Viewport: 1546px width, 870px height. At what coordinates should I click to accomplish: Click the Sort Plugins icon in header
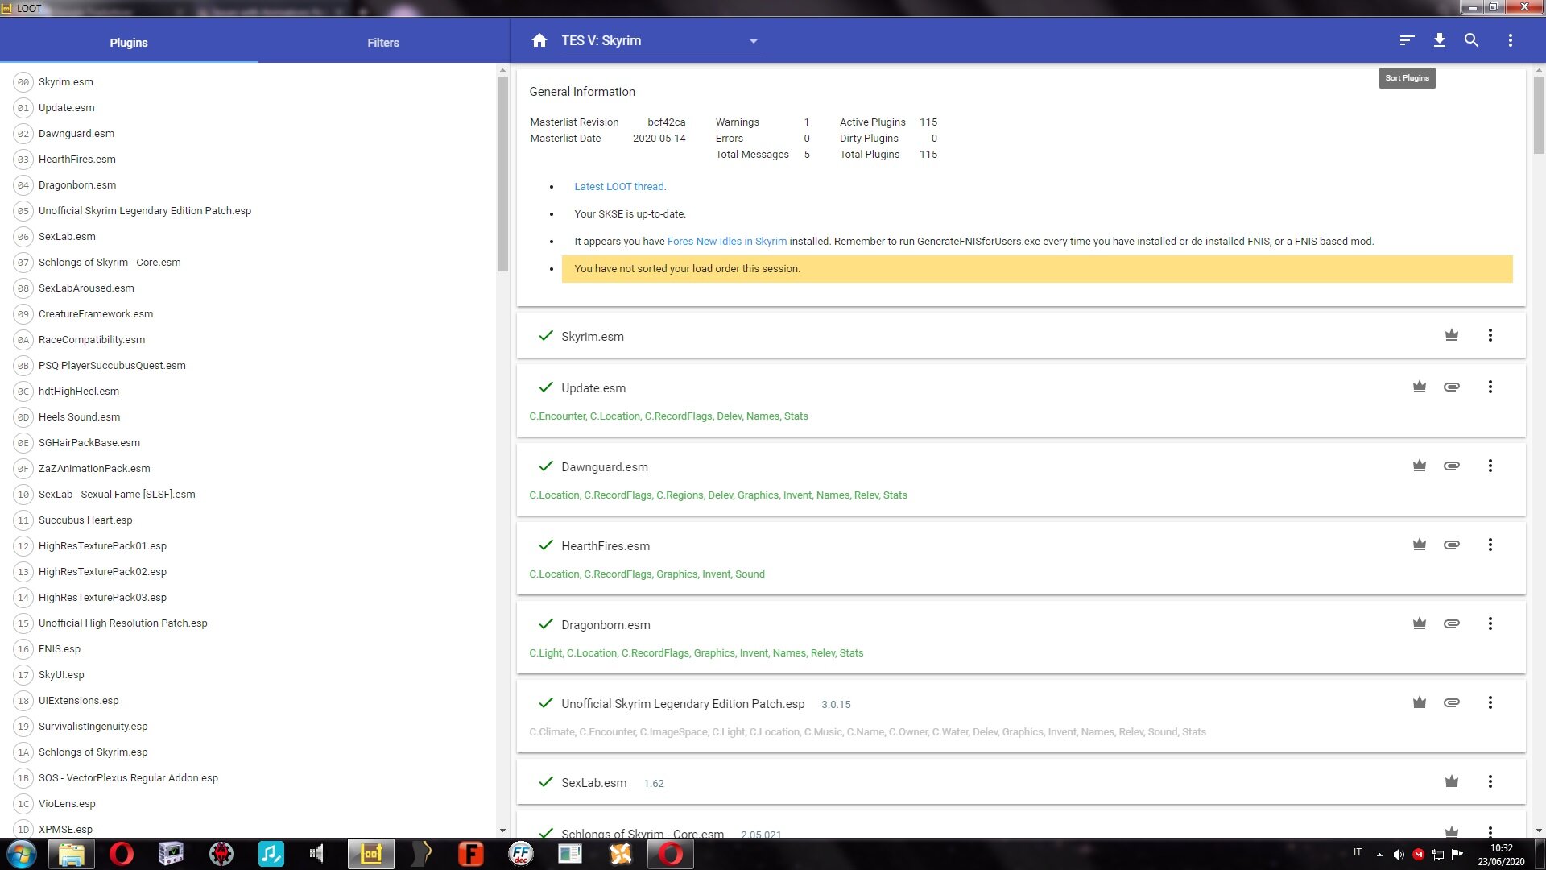click(1407, 40)
